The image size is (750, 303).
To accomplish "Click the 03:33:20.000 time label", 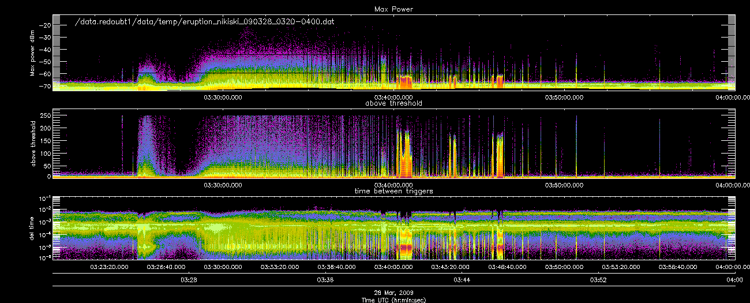I will [x=280, y=267].
